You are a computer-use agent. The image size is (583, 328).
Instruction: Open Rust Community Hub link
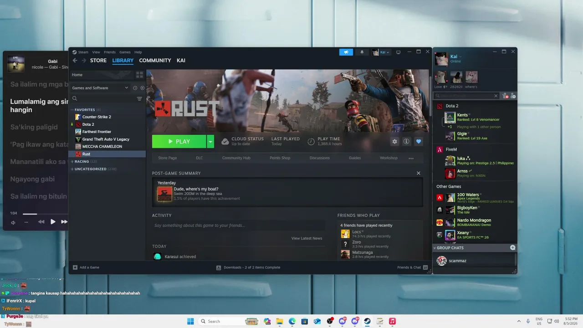236,158
